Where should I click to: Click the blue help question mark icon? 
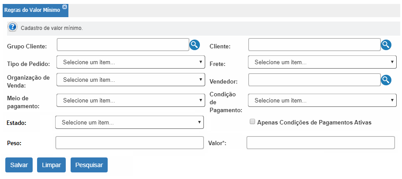12,27
